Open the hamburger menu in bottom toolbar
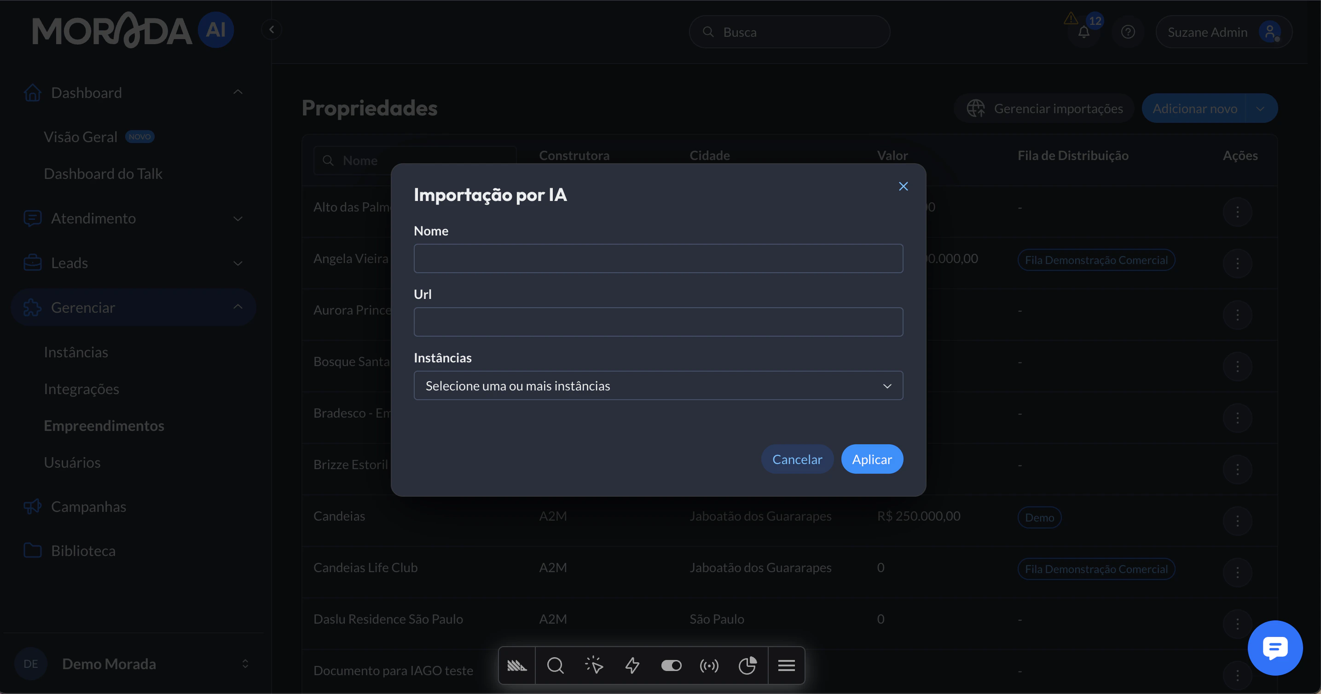The image size is (1321, 694). (x=786, y=665)
